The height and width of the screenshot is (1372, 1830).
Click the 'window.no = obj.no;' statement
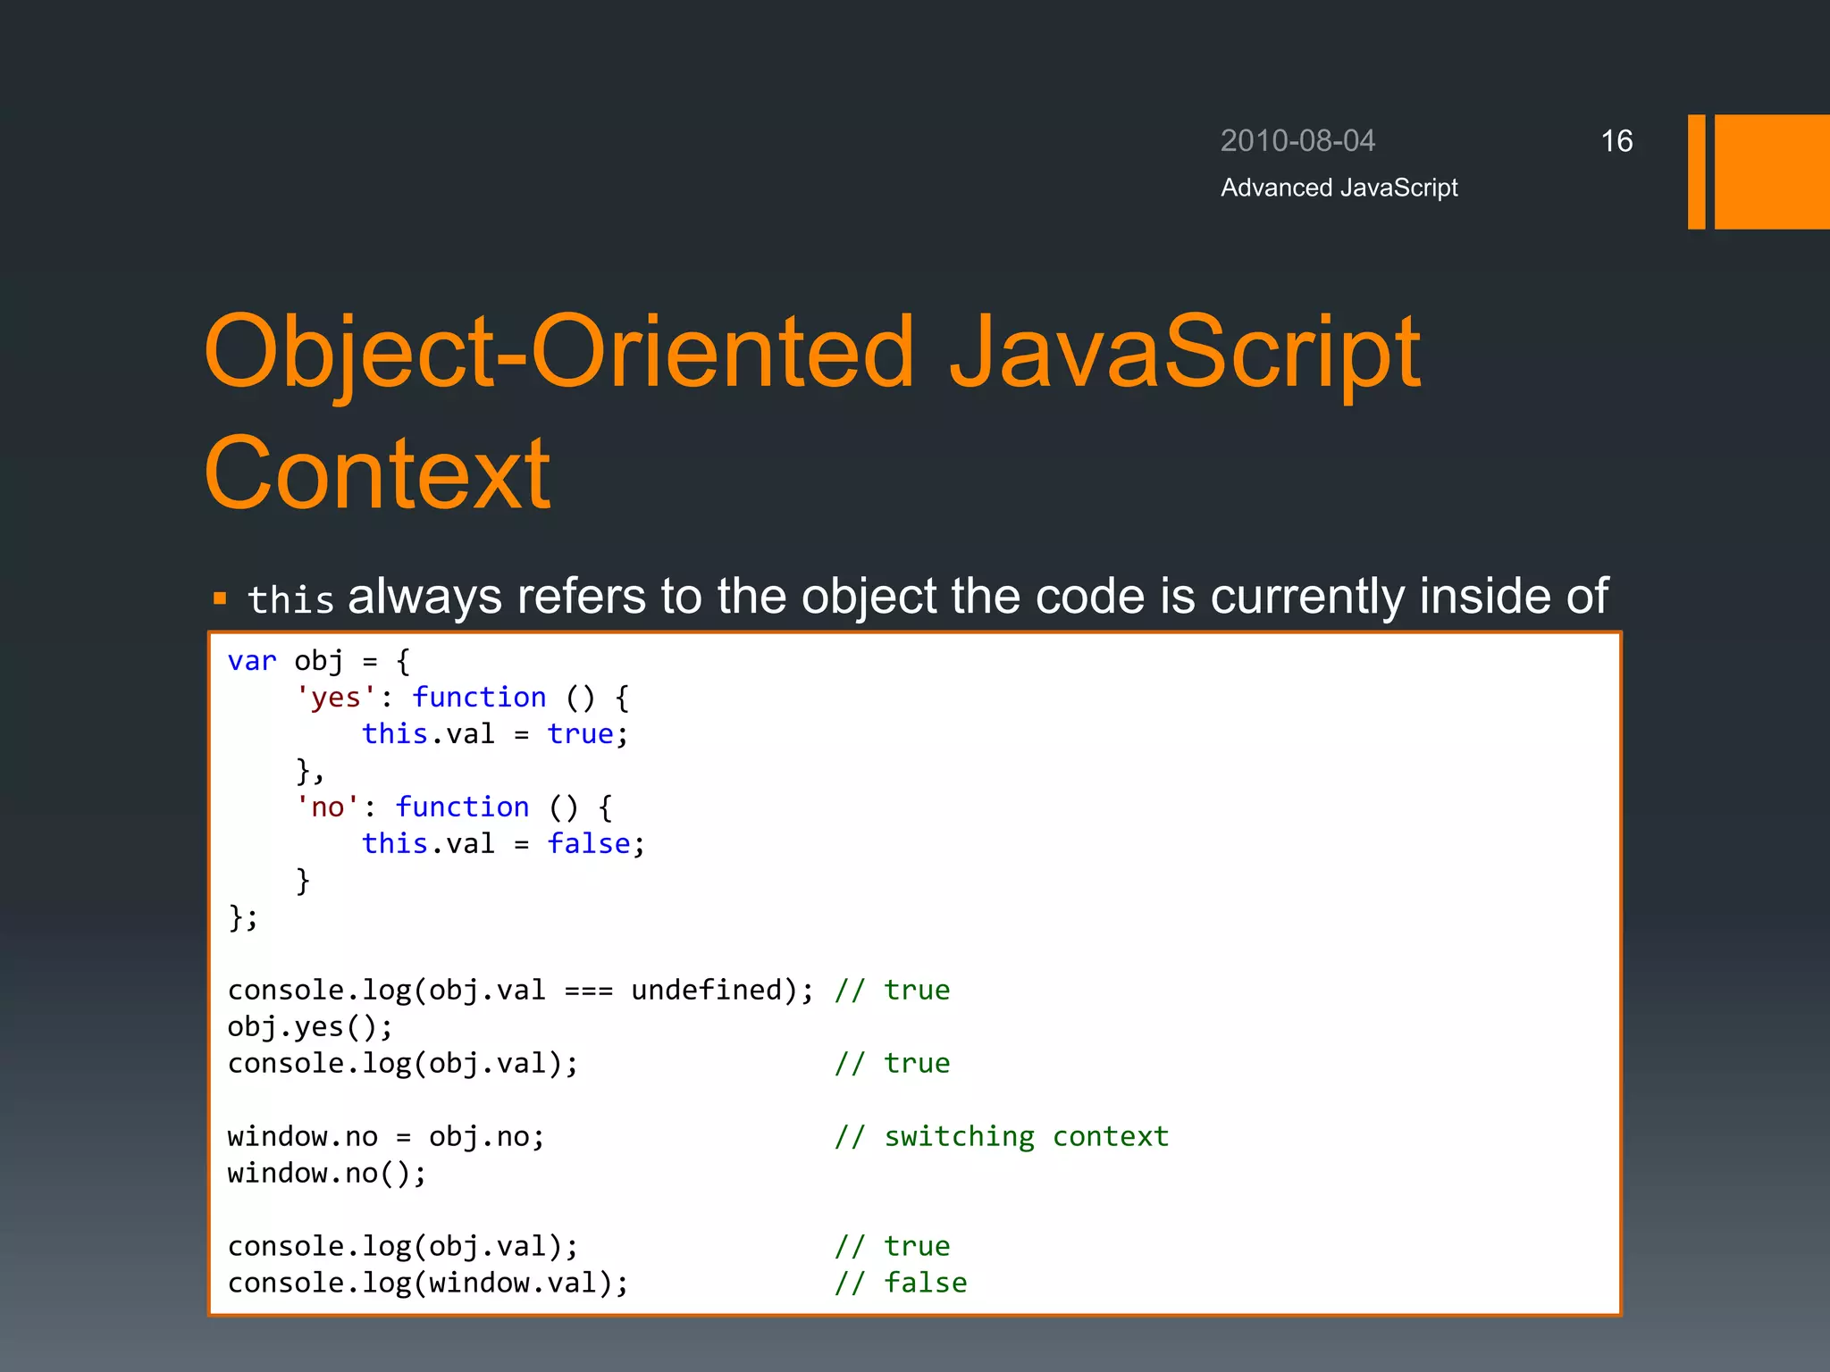tap(386, 1136)
